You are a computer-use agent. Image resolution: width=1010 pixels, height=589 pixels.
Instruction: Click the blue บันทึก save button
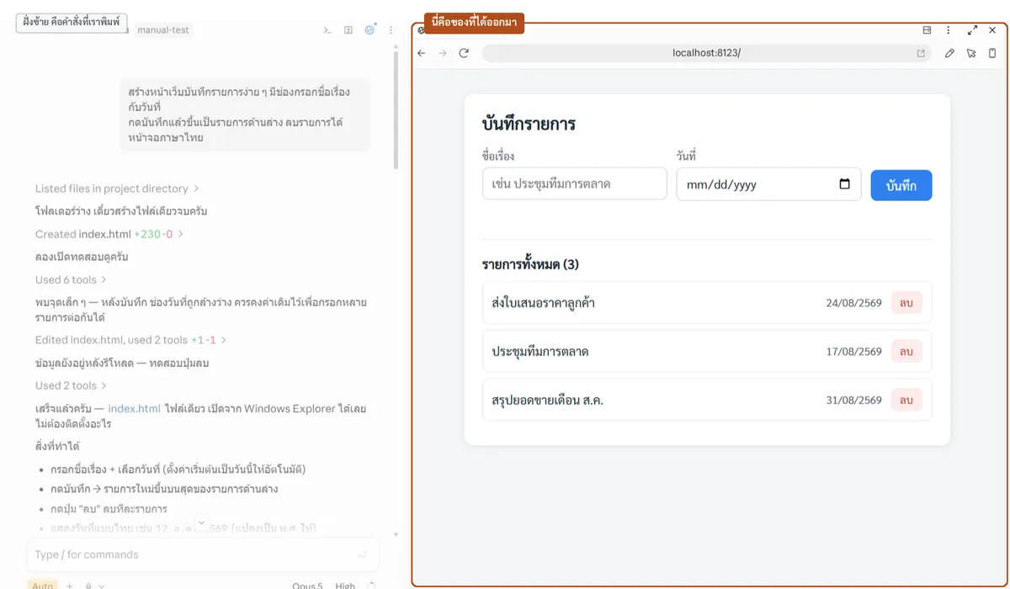coord(901,185)
